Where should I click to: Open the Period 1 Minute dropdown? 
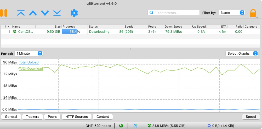tap(29, 54)
